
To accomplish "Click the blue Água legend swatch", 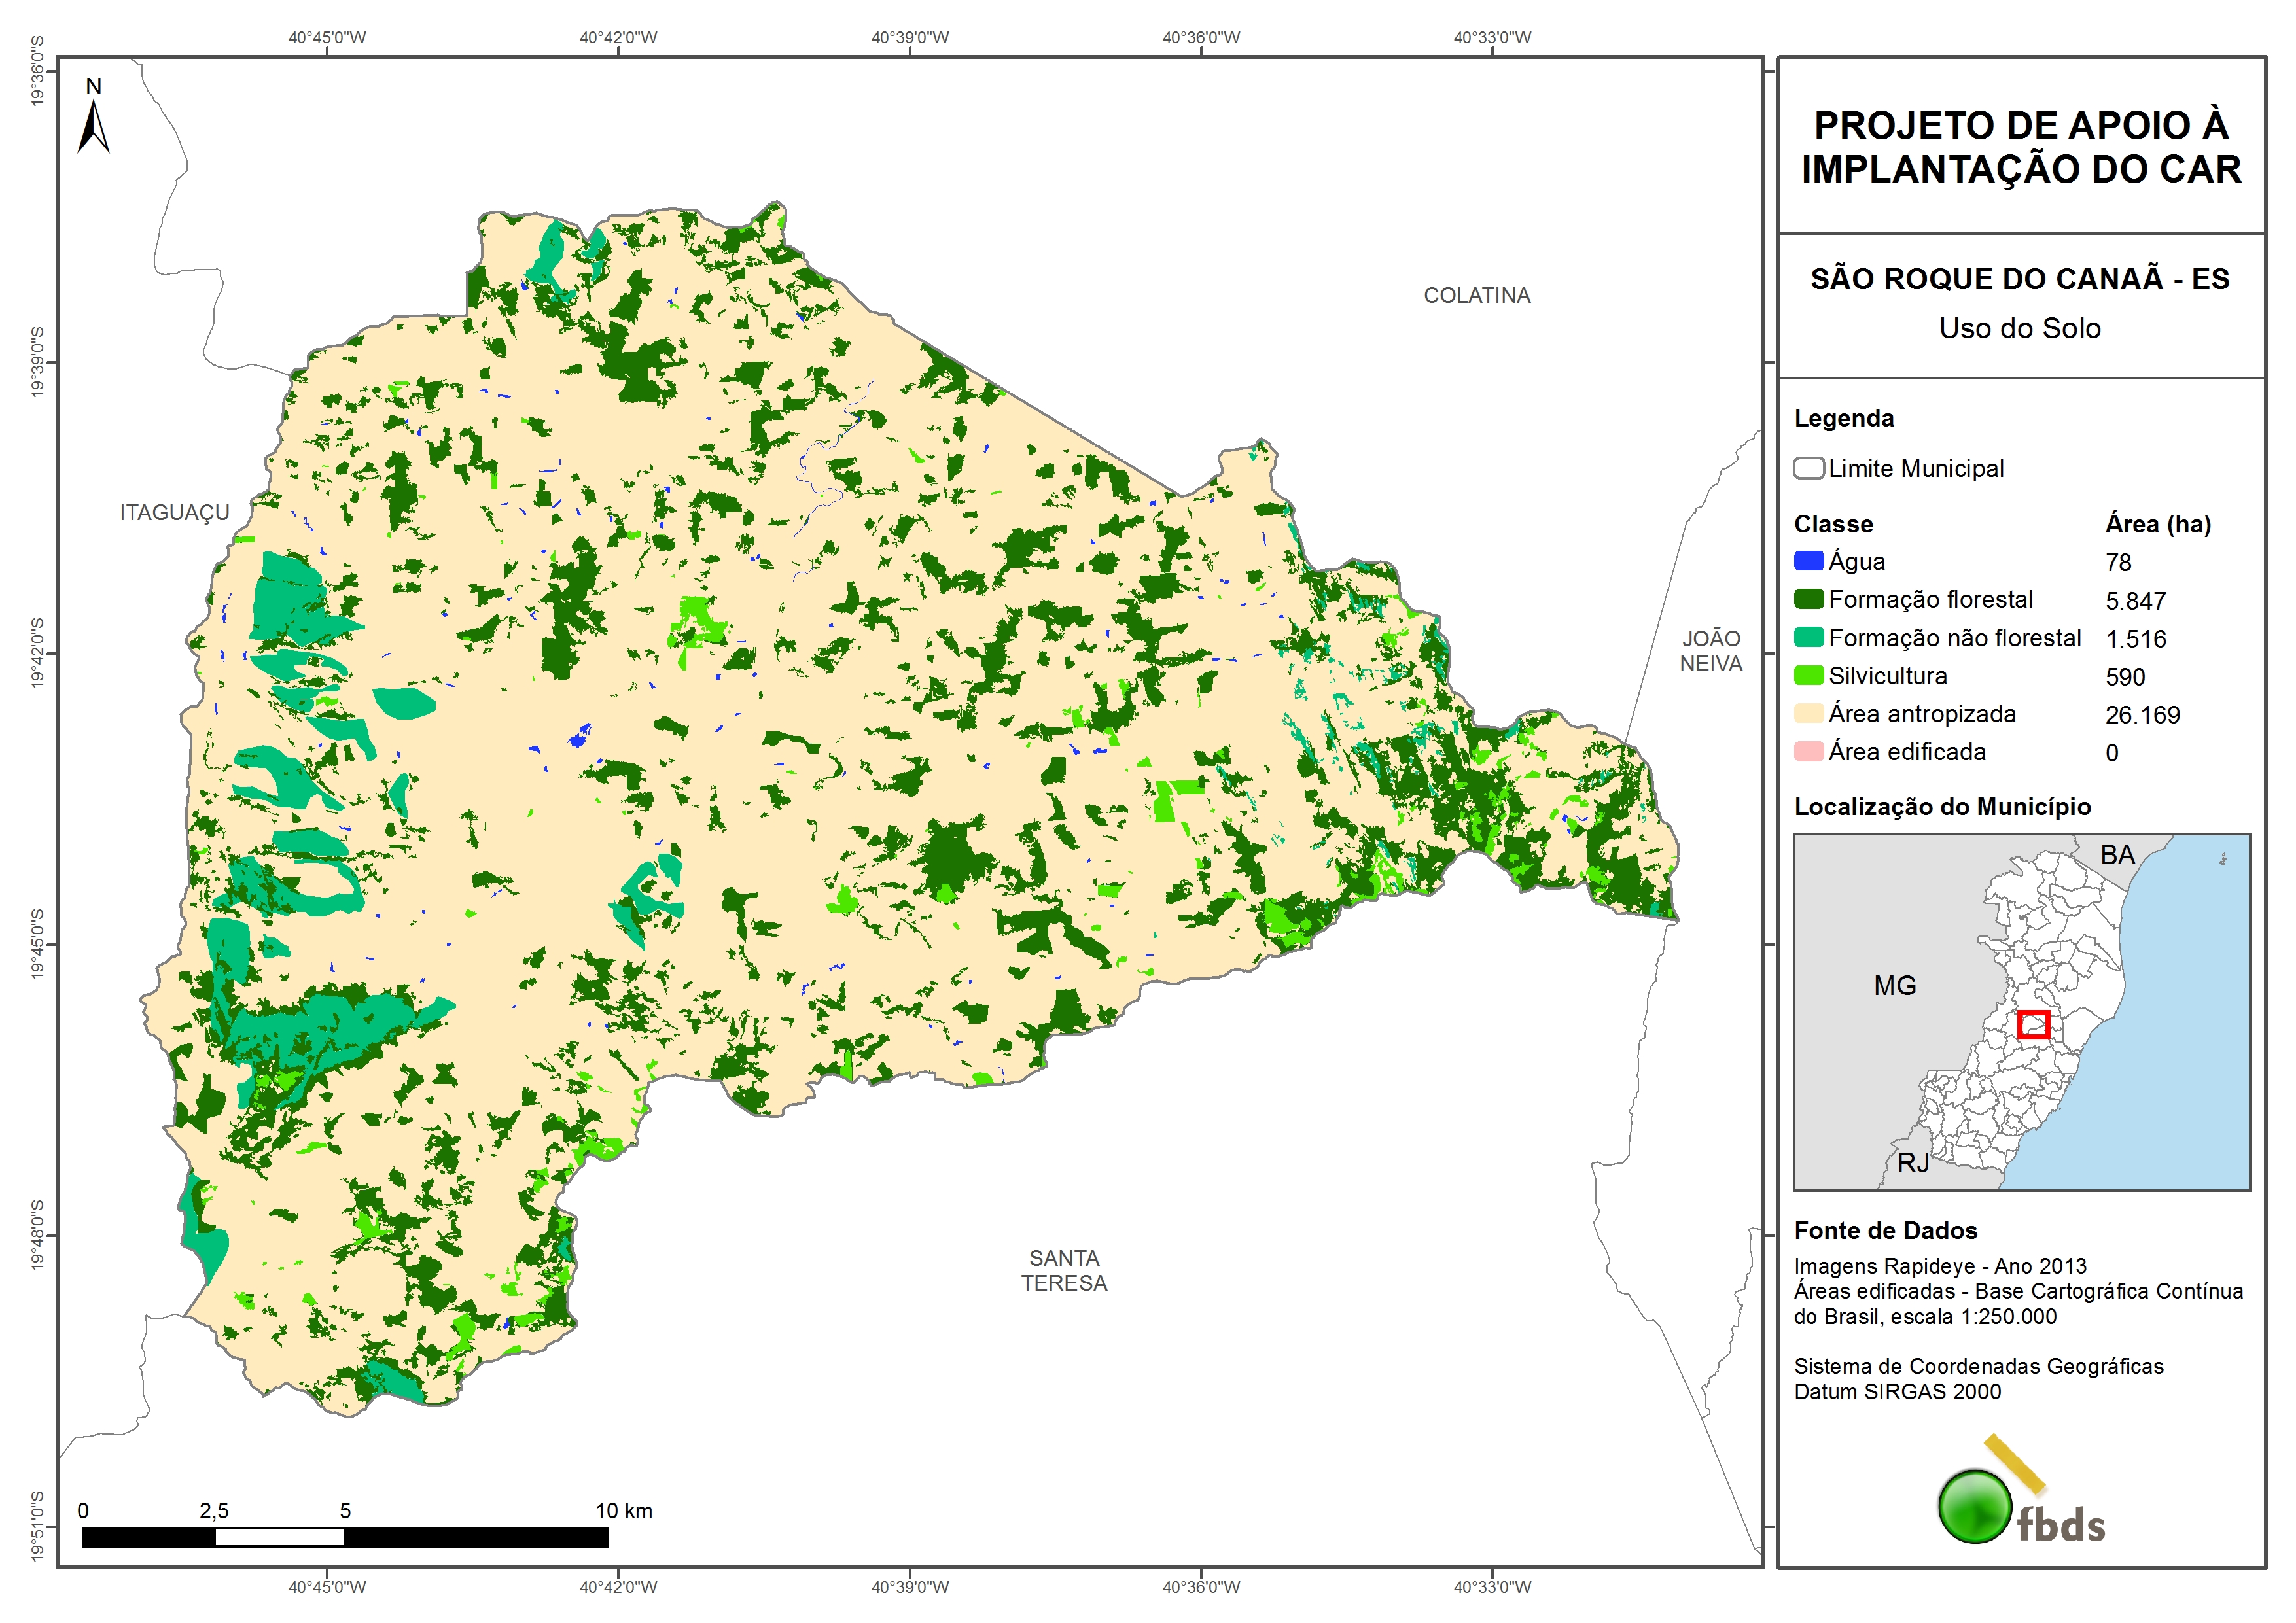I will coord(1808,561).
